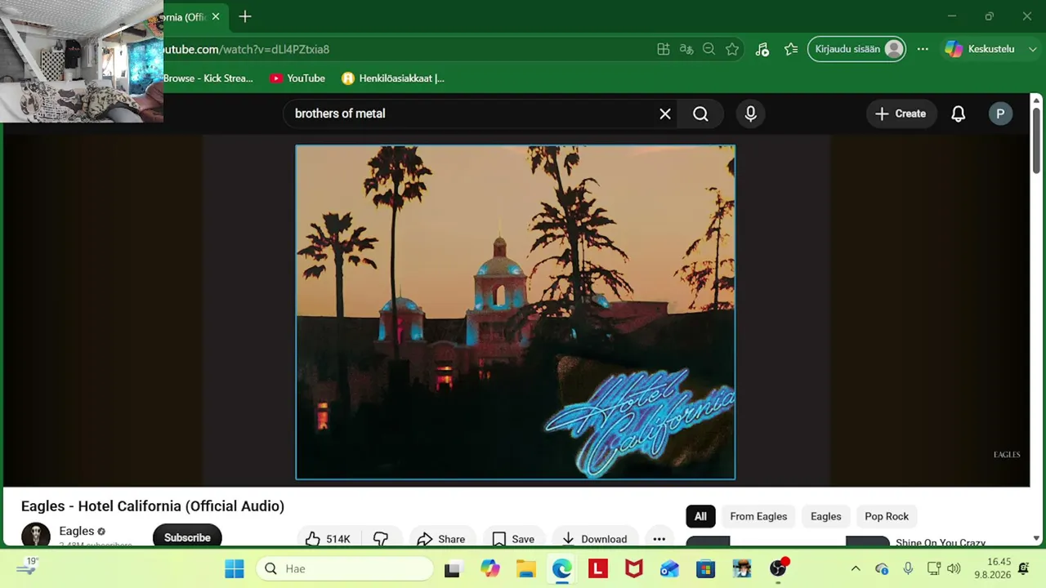Click the zoom-out magnifier in address bar

tap(709, 49)
